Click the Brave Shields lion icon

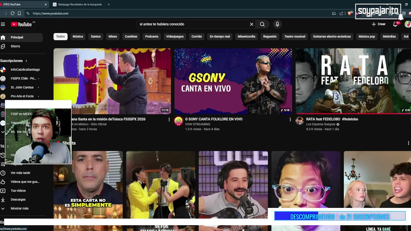point(350,13)
